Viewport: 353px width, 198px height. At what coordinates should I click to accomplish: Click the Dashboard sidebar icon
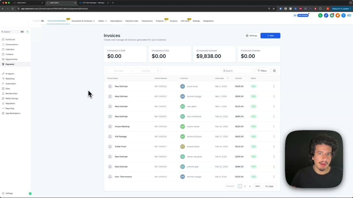(x=3, y=39)
